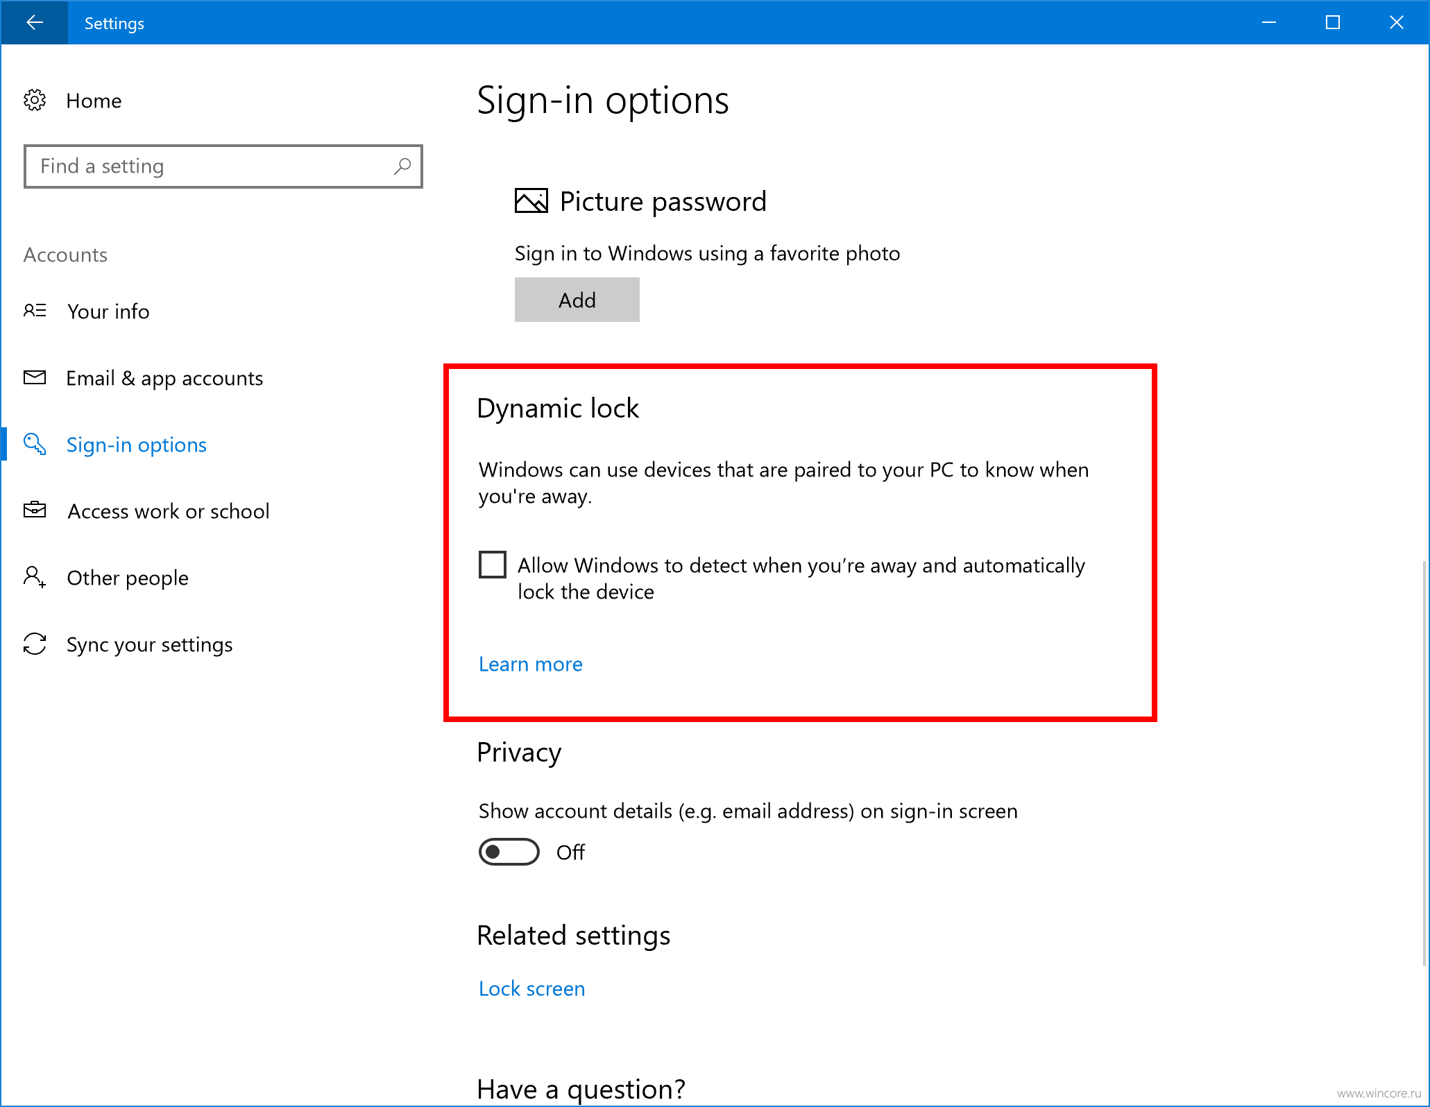Open Home via the gear icon
Screen dimensions: 1430x1107
tap(35, 101)
